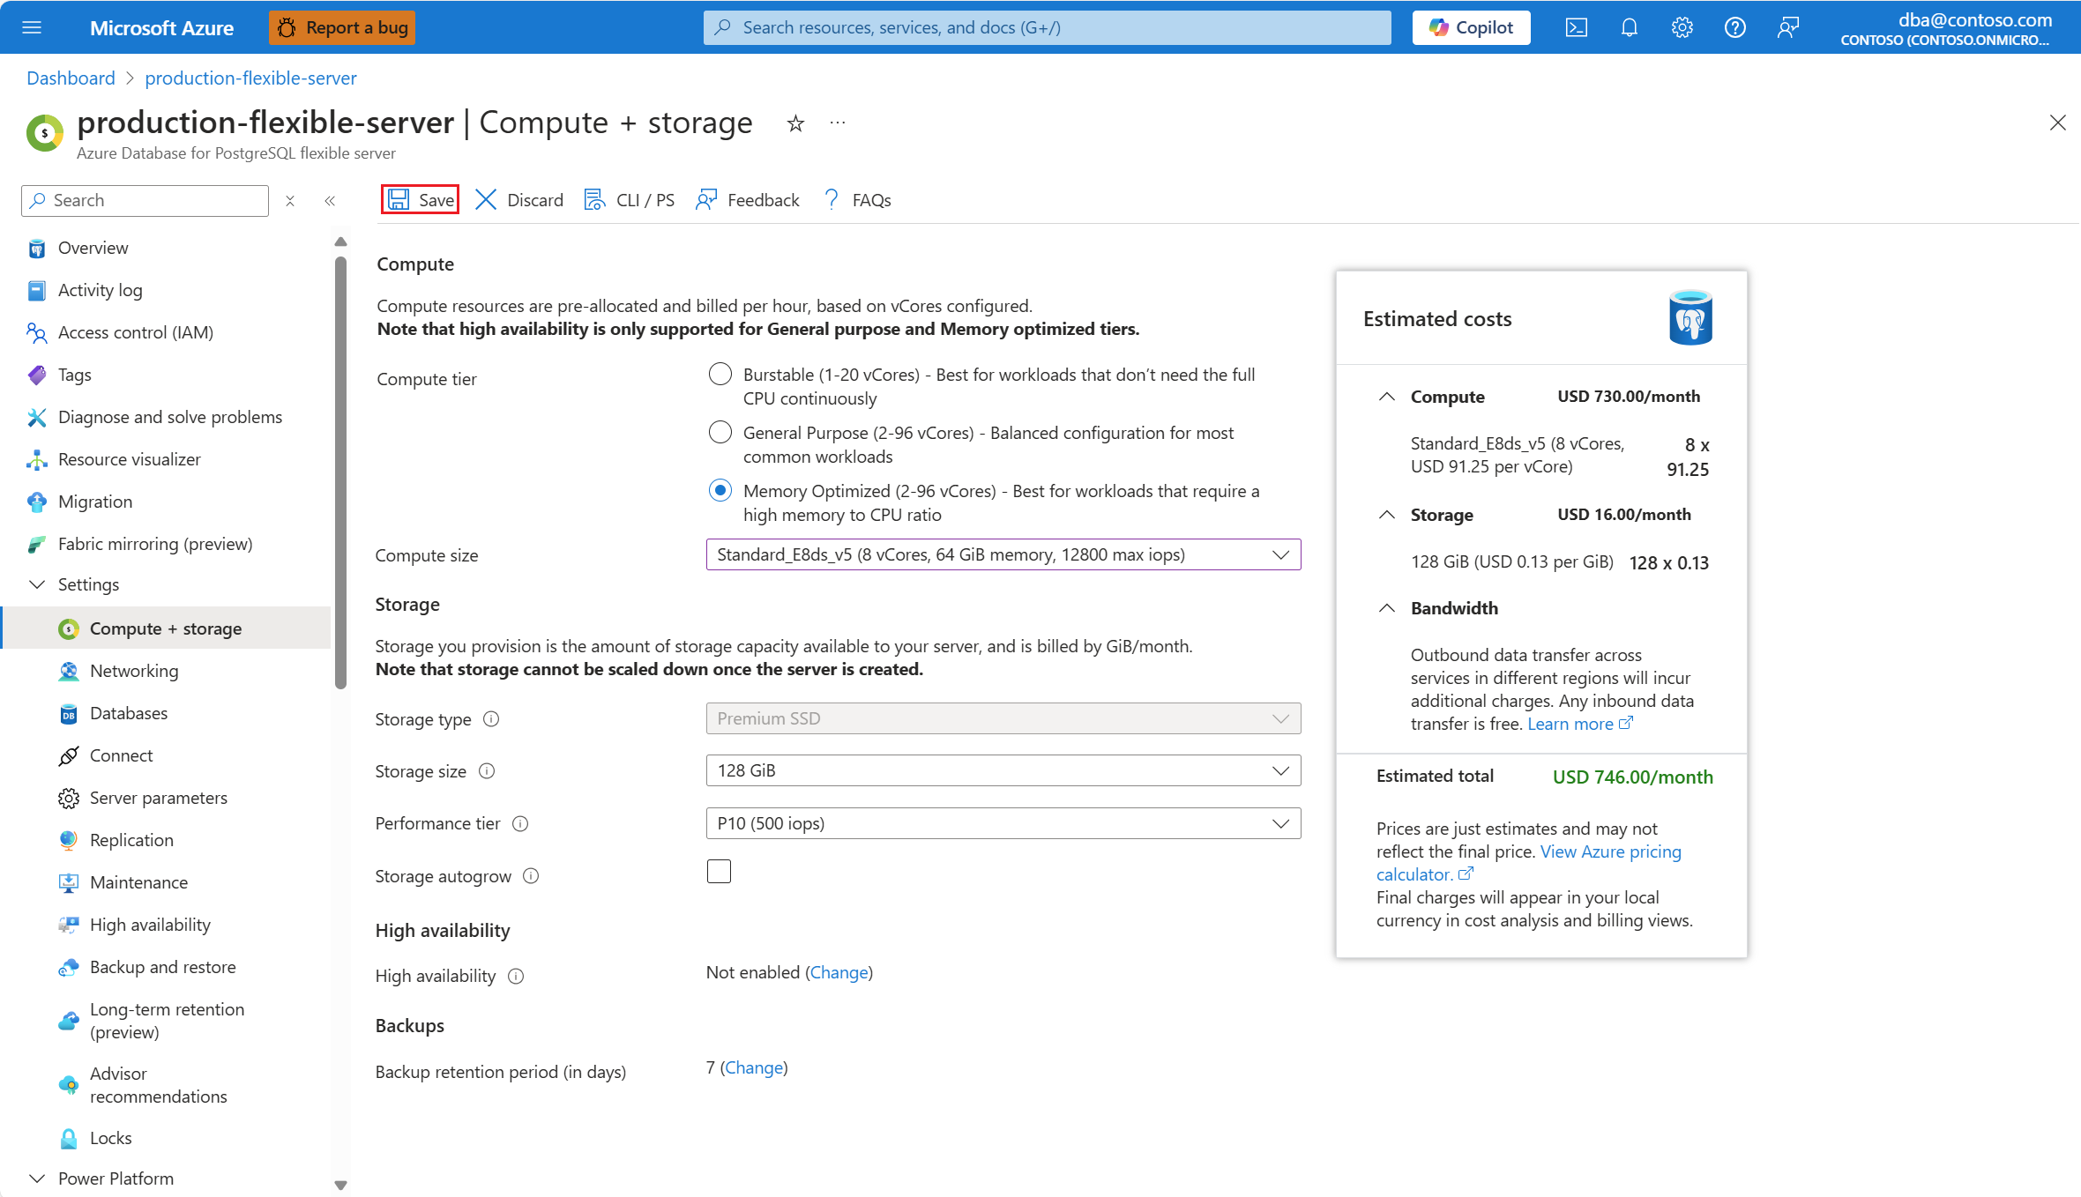Select the General Purpose compute tier
This screenshot has height=1197, width=2081.
pos(720,433)
